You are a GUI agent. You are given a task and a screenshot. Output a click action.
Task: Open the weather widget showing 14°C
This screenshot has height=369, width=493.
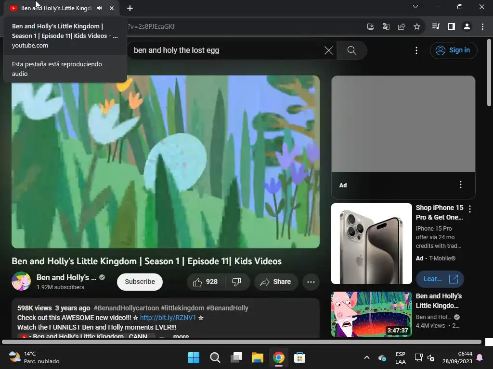click(34, 357)
